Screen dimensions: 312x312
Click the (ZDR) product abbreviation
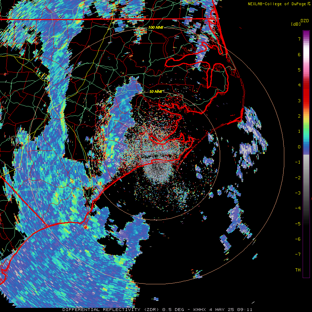click(x=151, y=310)
